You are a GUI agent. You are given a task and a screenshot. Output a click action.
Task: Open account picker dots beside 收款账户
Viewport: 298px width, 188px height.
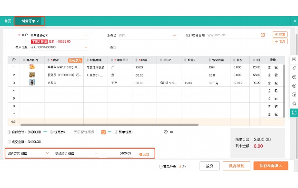point(96,153)
